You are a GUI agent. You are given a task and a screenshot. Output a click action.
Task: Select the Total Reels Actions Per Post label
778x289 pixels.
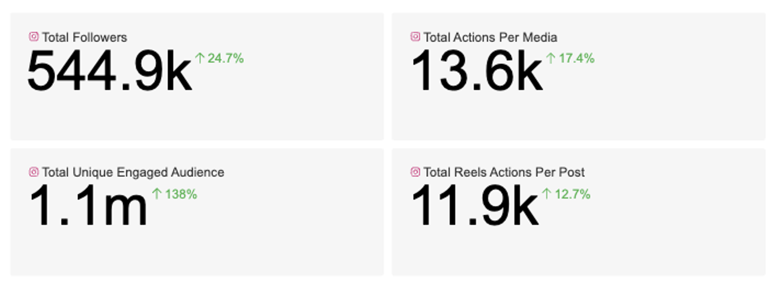click(x=504, y=173)
